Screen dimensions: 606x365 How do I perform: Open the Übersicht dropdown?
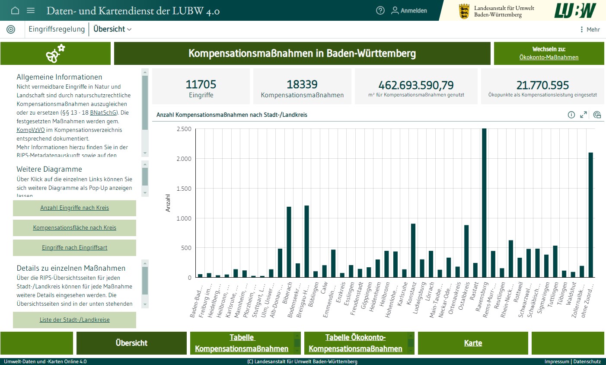[112, 29]
